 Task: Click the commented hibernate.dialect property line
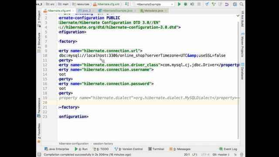[149, 98]
